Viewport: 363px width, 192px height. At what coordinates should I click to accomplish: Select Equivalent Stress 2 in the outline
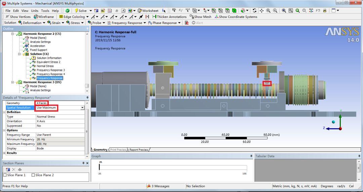pos(48,62)
